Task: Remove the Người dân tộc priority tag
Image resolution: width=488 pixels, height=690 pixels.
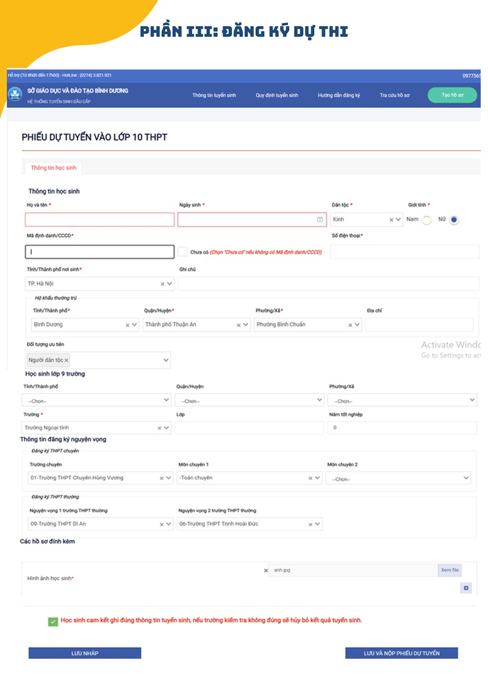Action: 66,361
